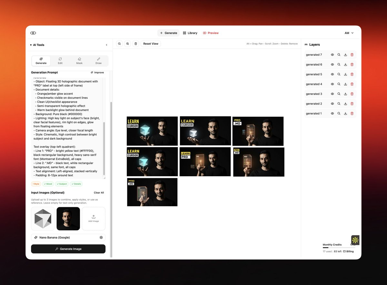Open the AM account dropdown
The image size is (387, 285).
349,33
